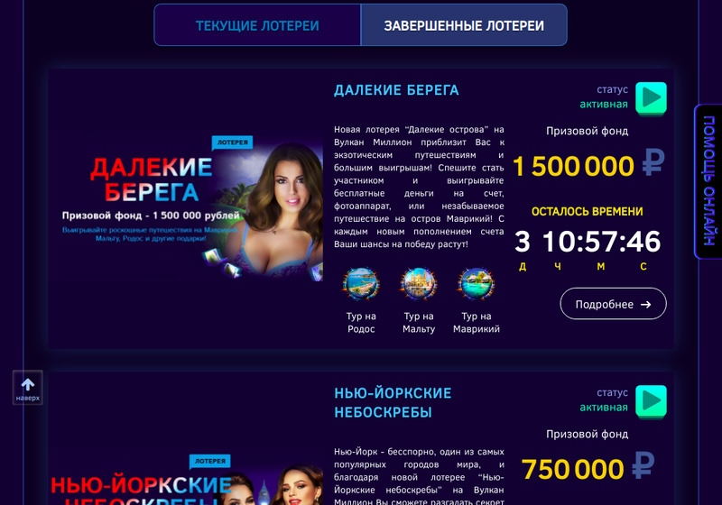The height and width of the screenshot is (505, 722).
Task: Open the Завершенные лотереи tab
Action: [x=464, y=25]
